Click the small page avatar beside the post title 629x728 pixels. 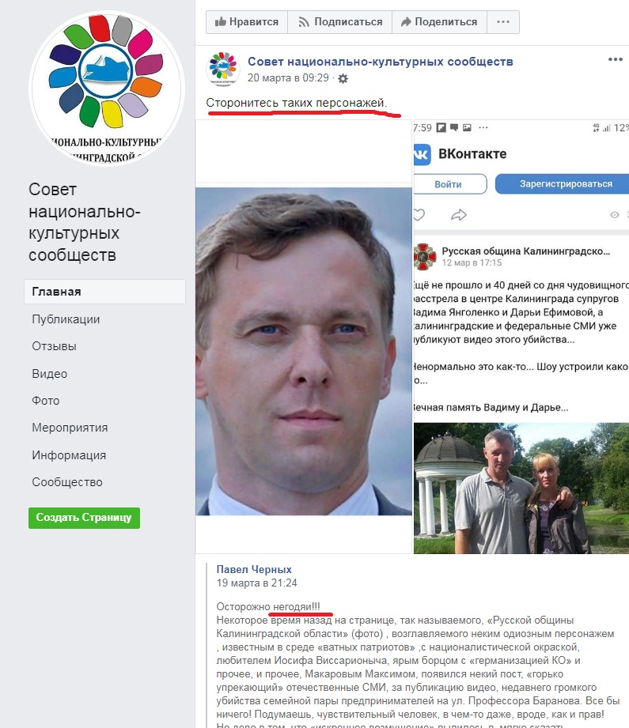tap(223, 70)
